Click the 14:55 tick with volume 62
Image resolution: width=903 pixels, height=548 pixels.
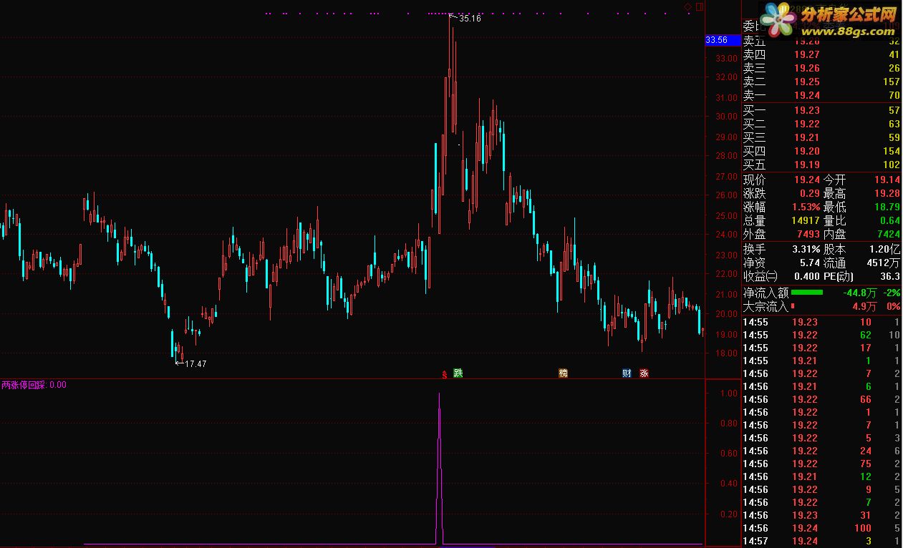tap(821, 335)
